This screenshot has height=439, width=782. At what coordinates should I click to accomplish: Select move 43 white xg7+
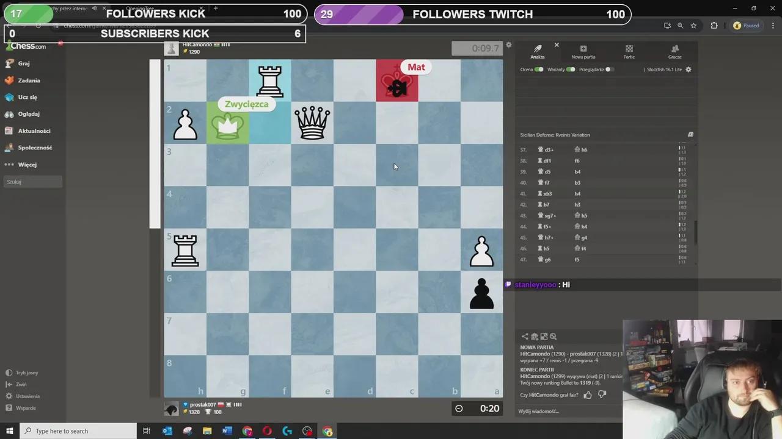pos(547,216)
